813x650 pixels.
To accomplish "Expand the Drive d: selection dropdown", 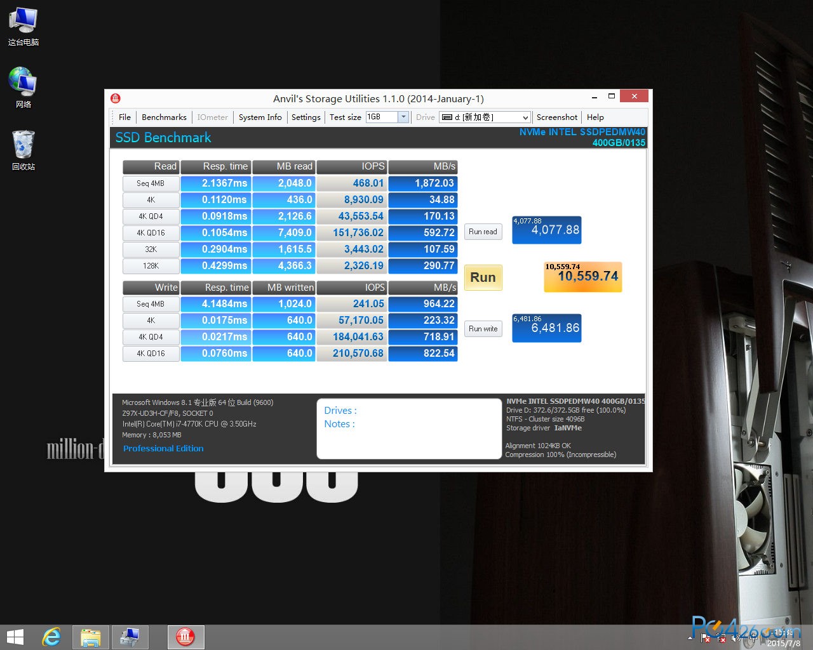I will 525,117.
